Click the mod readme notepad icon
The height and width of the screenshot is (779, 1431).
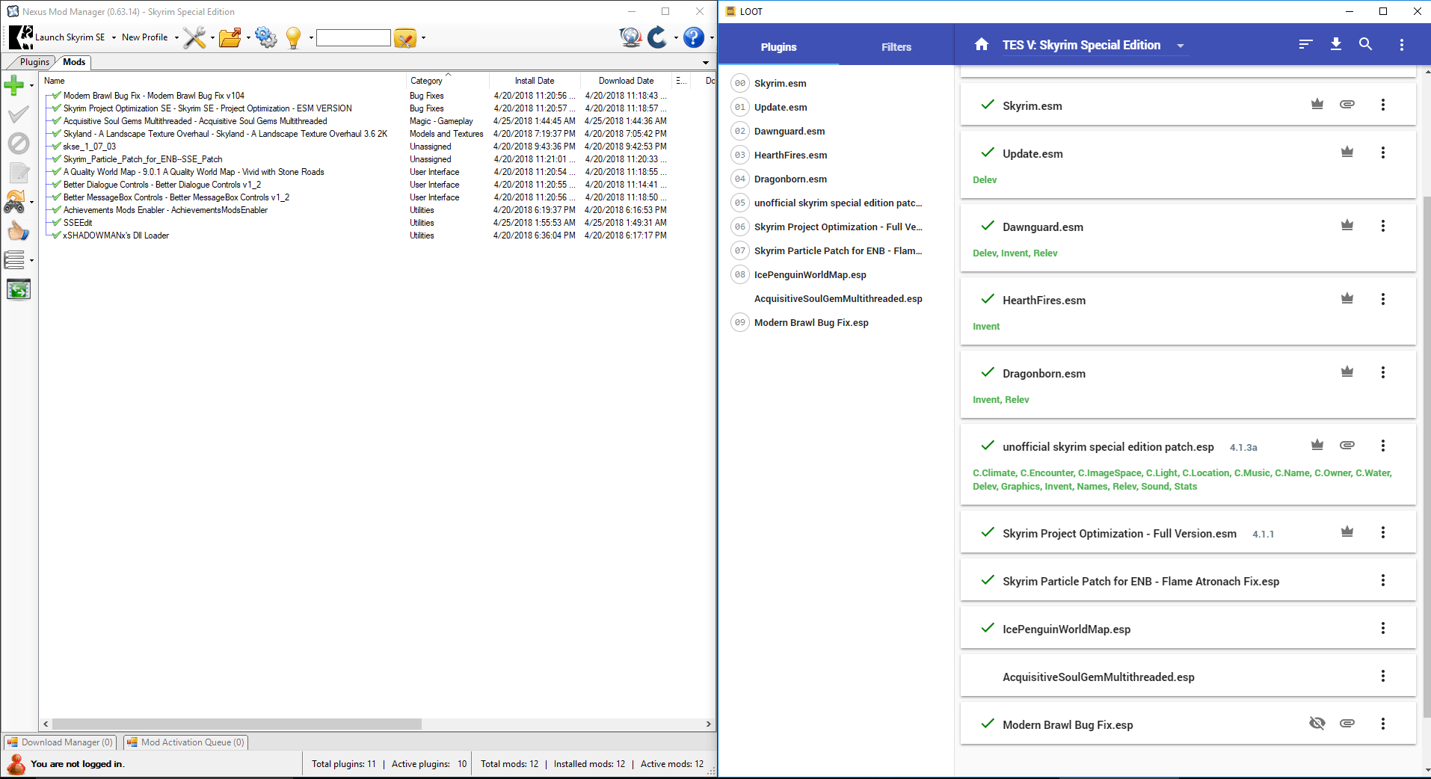[x=18, y=173]
